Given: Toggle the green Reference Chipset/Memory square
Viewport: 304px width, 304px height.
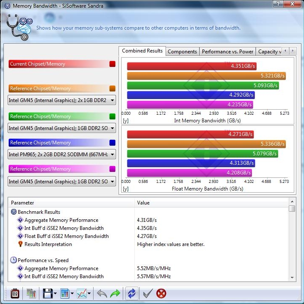Looking at the screenshot, I should coord(113,116).
